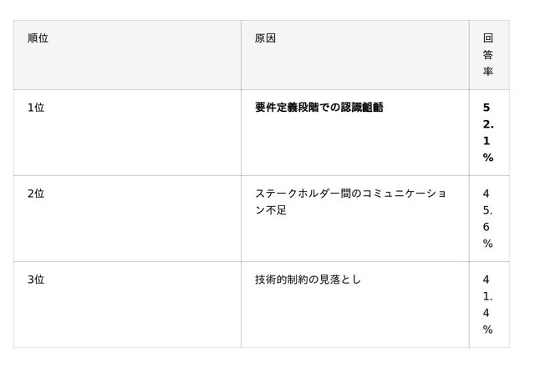Viewport: 535px width, 368px height.
Task: Select the ステークホルダー間のコミュニケーション不足 cell
Action: pyautogui.click(x=350, y=202)
